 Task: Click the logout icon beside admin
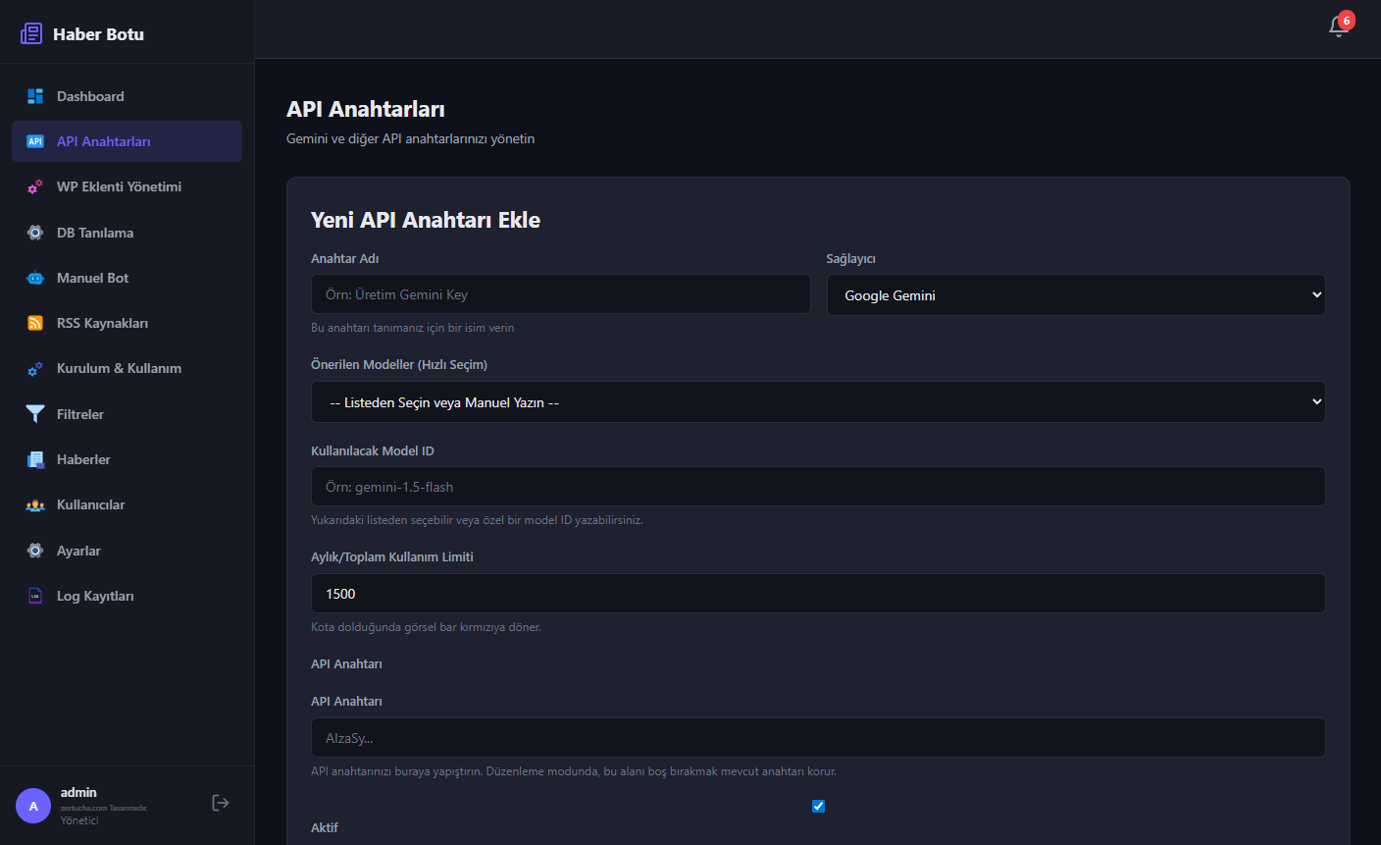click(221, 803)
